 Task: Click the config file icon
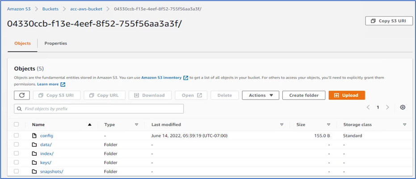[x=34, y=136]
